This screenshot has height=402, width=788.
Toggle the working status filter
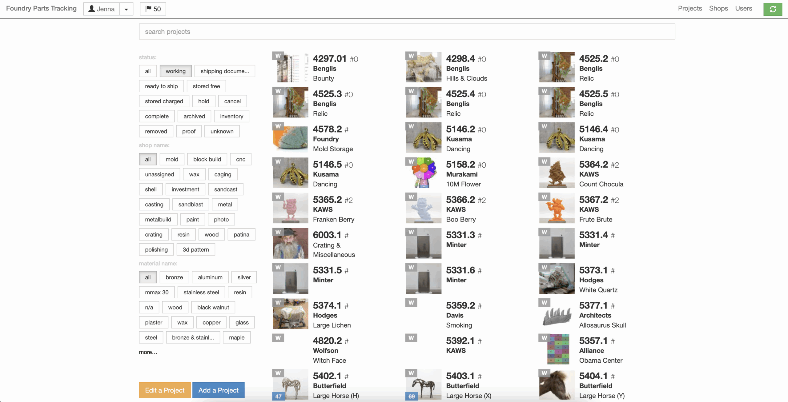[x=175, y=71]
